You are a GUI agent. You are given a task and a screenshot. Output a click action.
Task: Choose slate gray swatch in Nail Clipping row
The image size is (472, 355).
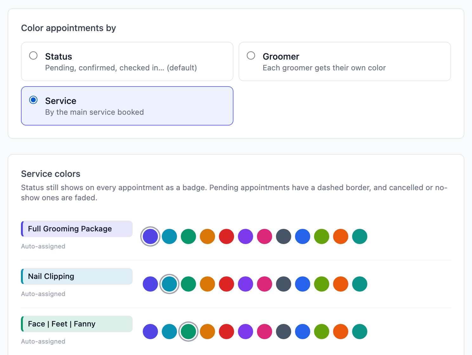284,284
